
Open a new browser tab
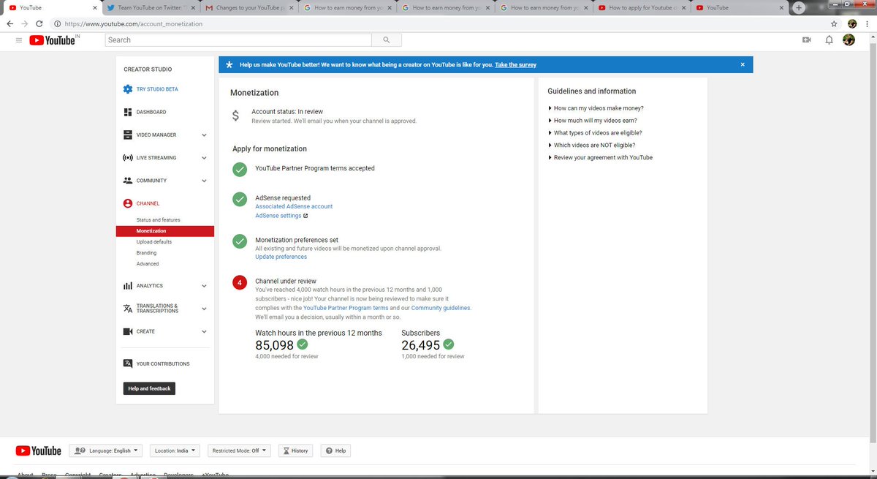point(799,7)
